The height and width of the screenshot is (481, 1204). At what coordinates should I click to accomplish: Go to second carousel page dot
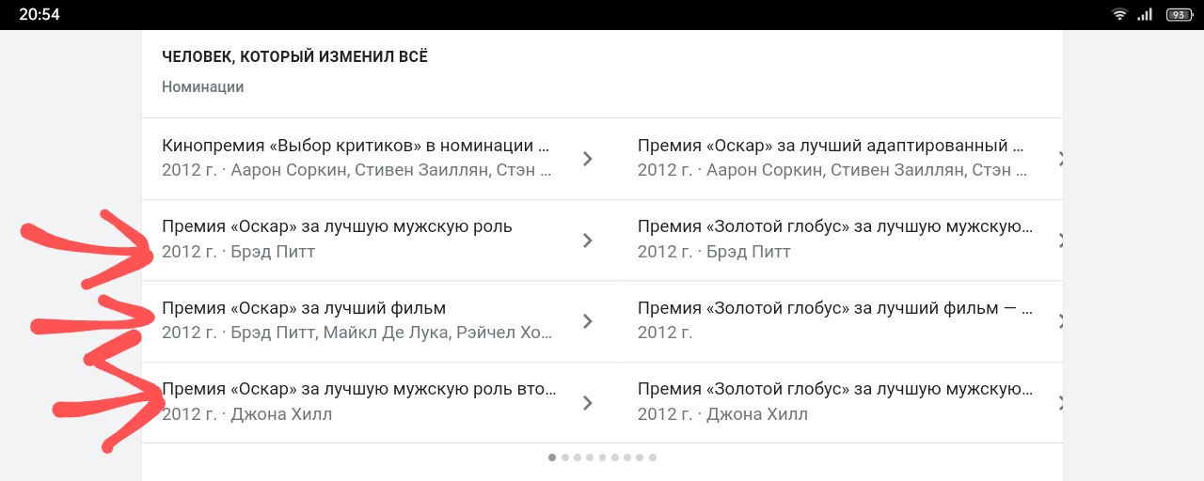point(565,458)
